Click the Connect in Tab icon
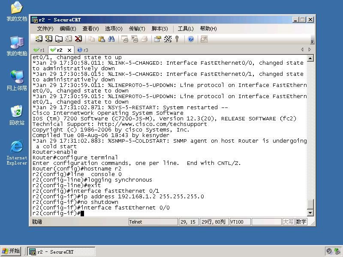The image size is (343, 257). pyautogui.click(x=59, y=39)
